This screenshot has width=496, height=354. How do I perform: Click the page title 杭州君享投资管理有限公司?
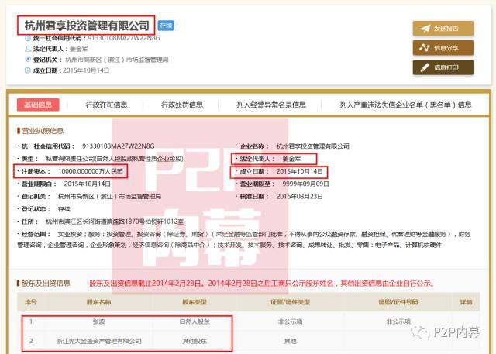[87, 26]
